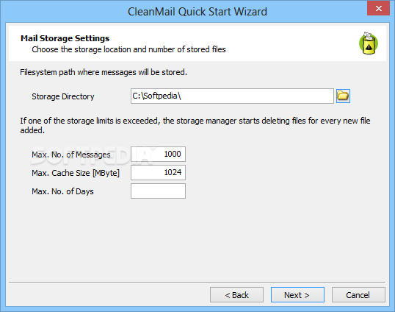Screen dimensions: 395x312
Task: Click the 'Max. No. of Days' label
Action: pyautogui.click(x=62, y=191)
